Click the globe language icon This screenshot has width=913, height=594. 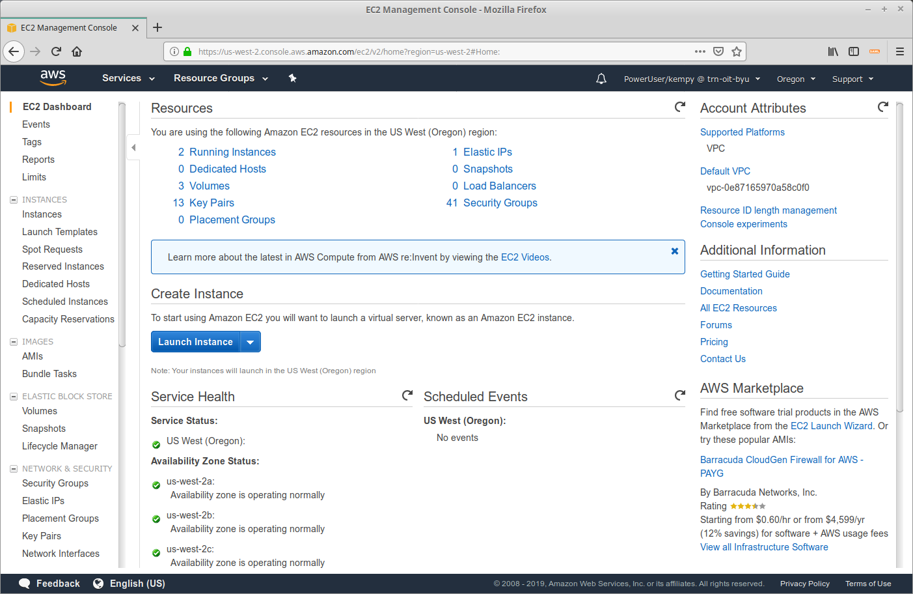[x=98, y=584]
